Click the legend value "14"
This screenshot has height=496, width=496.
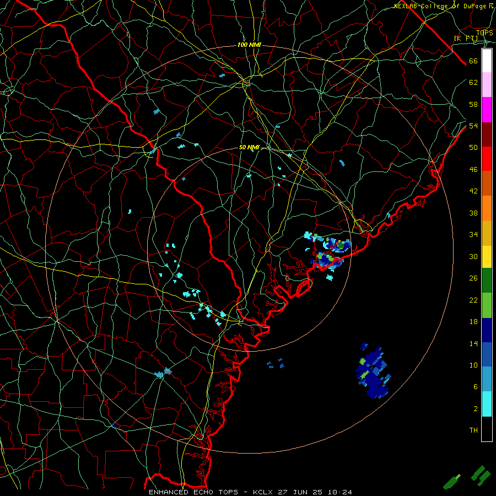(x=473, y=344)
